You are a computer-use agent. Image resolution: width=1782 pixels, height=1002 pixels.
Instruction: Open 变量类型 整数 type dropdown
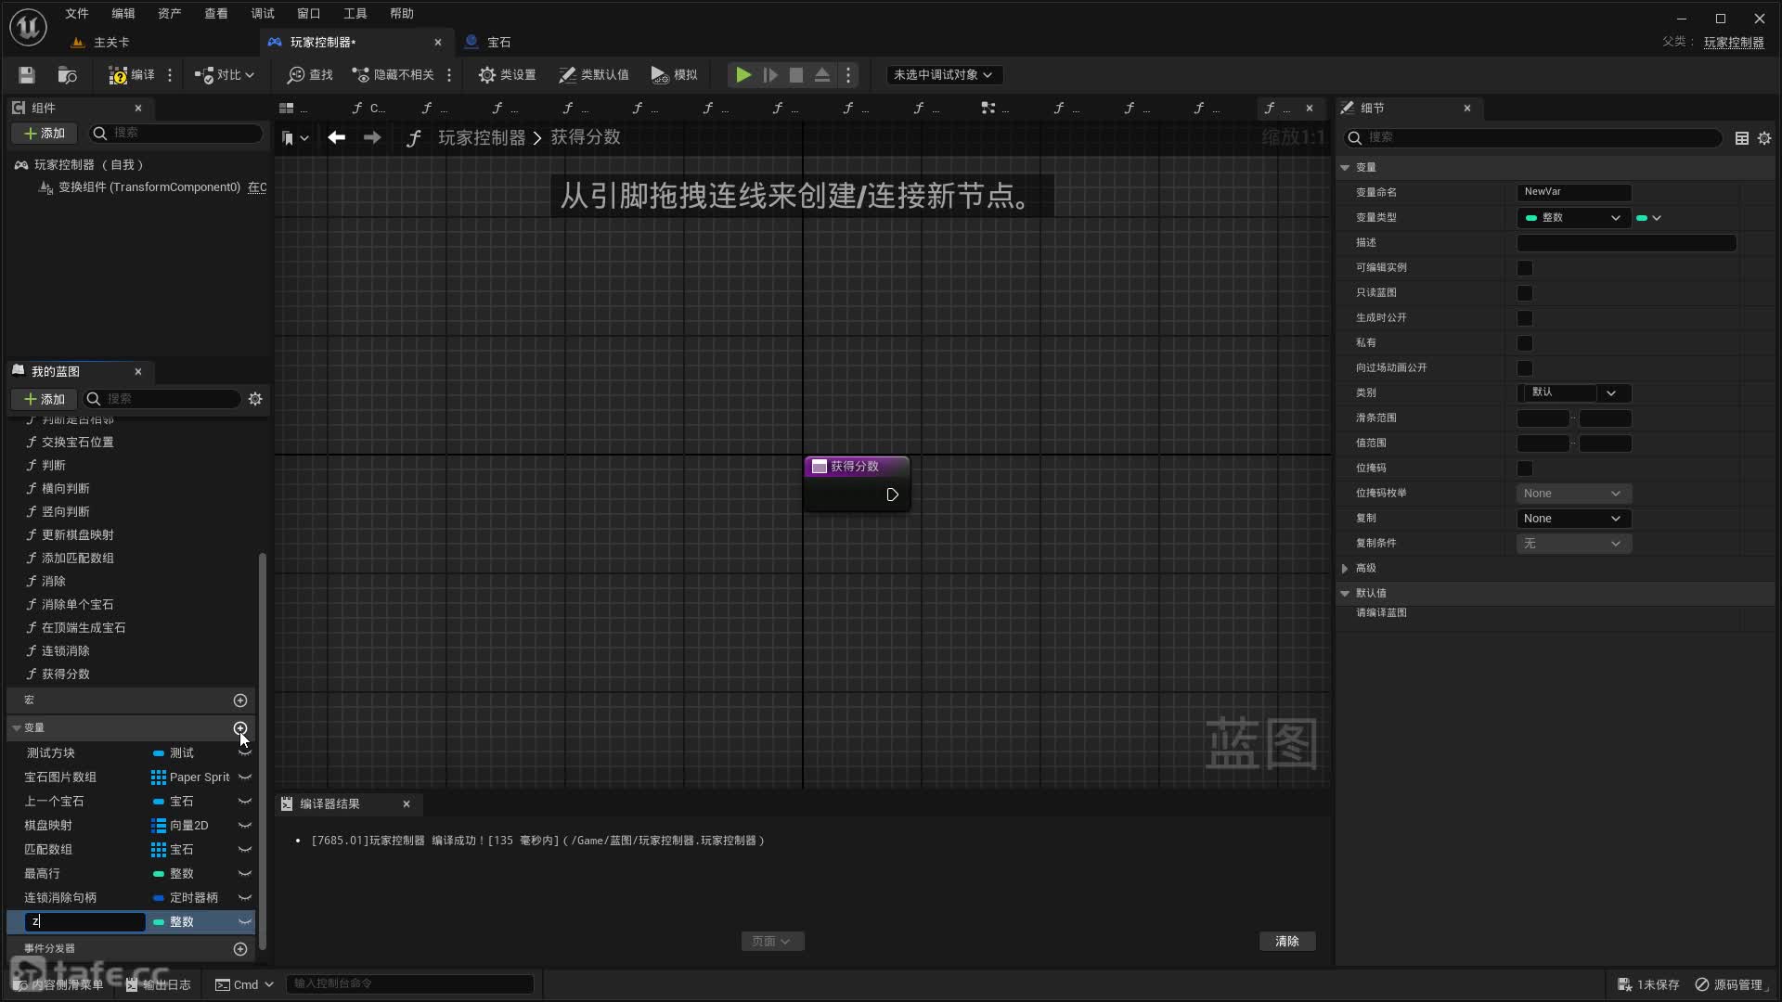coord(1573,218)
